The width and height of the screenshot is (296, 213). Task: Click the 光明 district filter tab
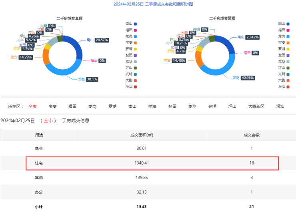212,106
